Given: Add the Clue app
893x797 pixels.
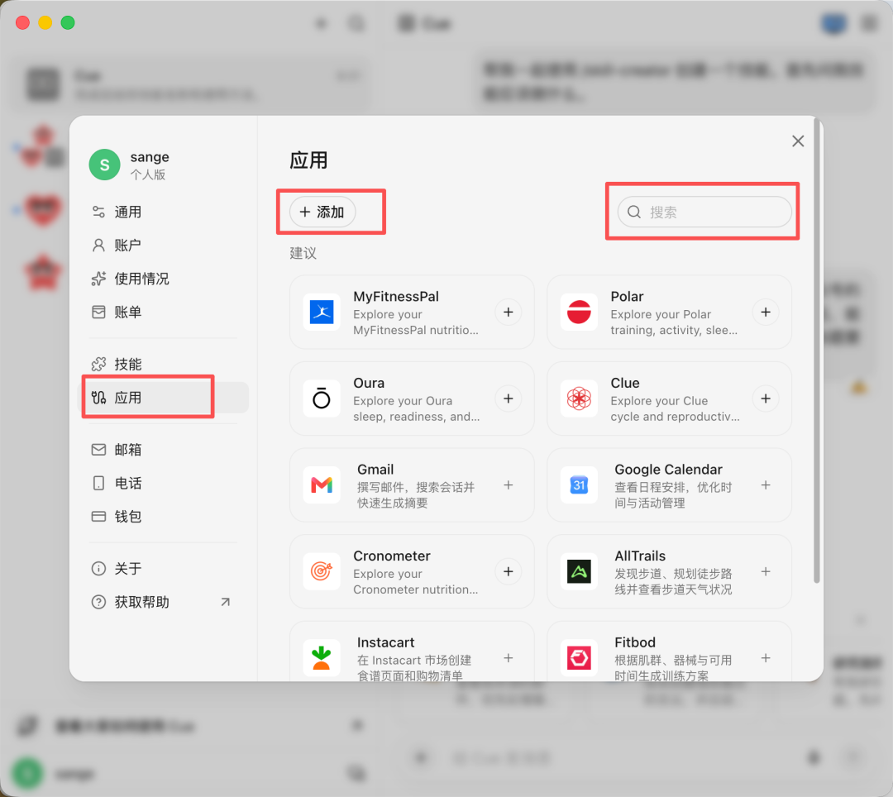Looking at the screenshot, I should pos(766,398).
